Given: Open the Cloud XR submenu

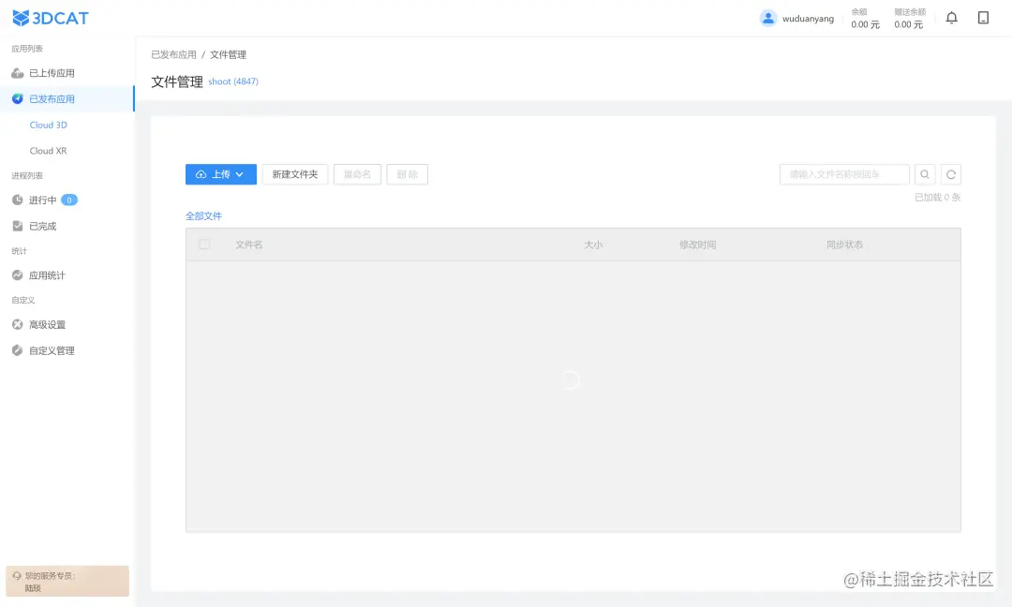Looking at the screenshot, I should tap(49, 150).
